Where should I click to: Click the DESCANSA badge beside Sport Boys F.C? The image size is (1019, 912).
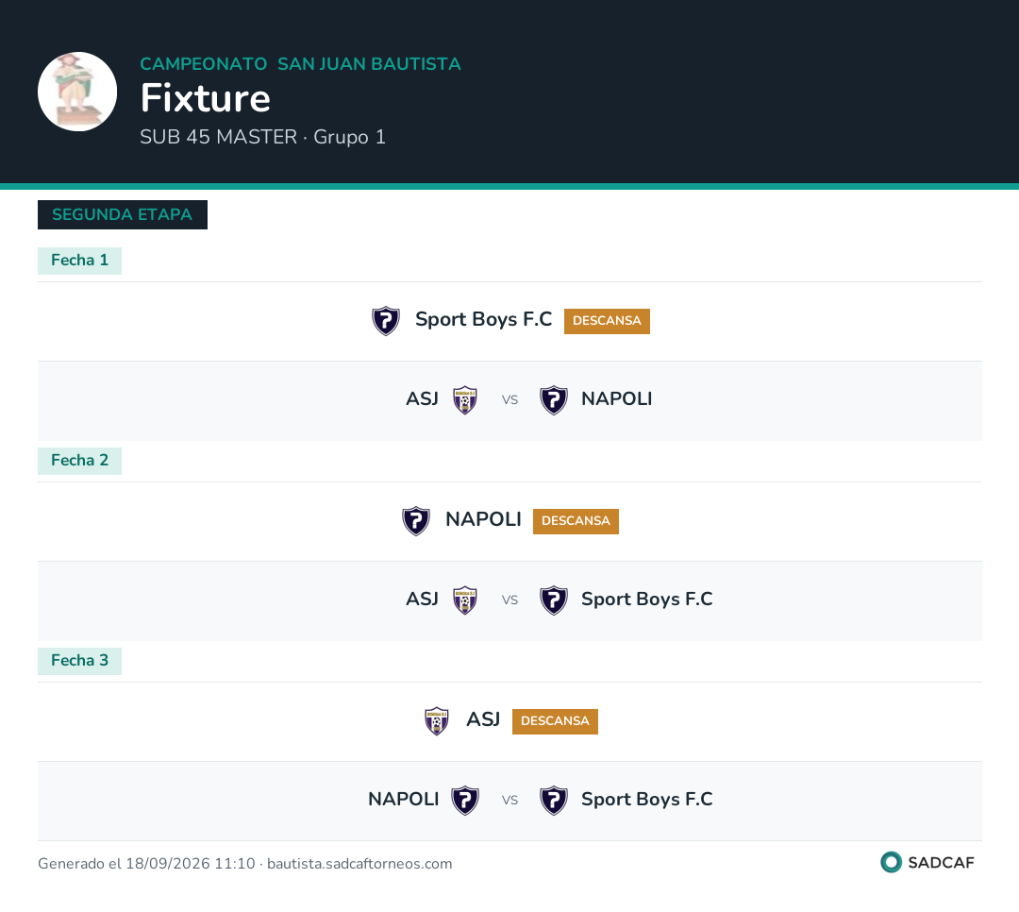[x=607, y=321]
